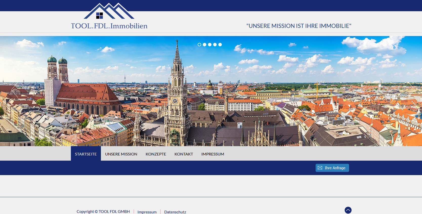Open the Startseite navigation tab
This screenshot has width=422, height=214.
(86, 154)
